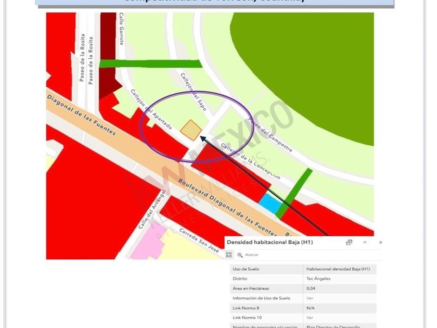The image size is (437, 328).
Task: Click the Calle Garrote street label
Action: 121,29
